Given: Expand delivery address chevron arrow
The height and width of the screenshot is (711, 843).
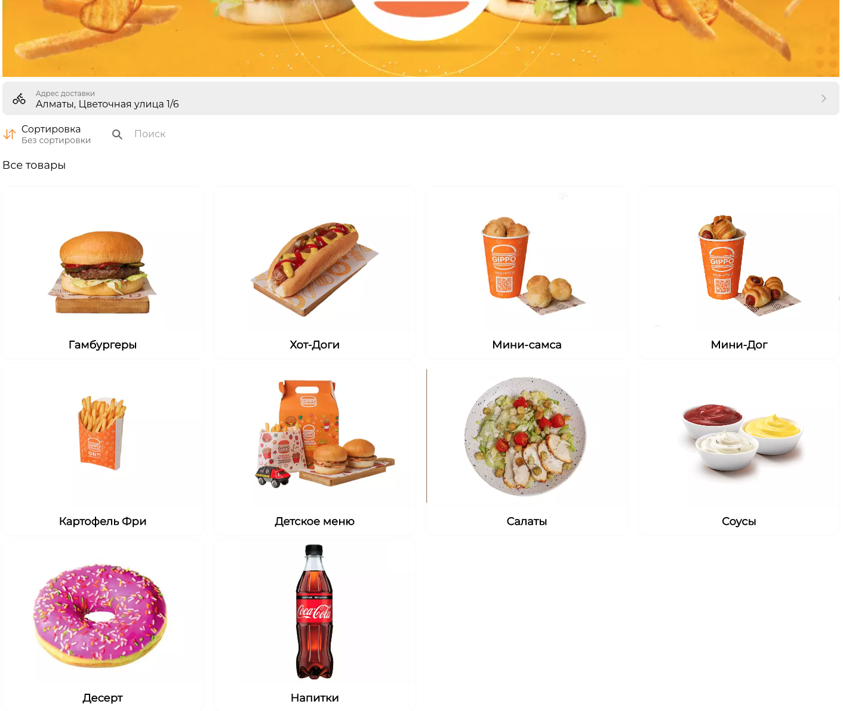Looking at the screenshot, I should click(823, 98).
